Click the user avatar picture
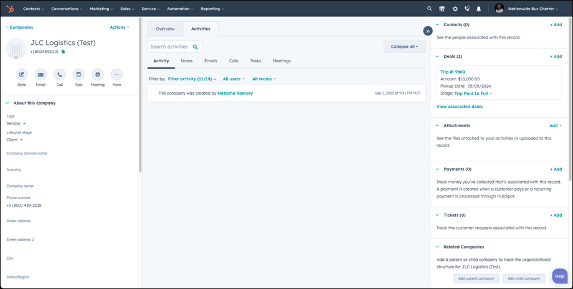The width and height of the screenshot is (573, 289). (x=499, y=8)
